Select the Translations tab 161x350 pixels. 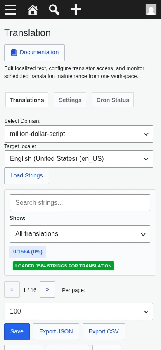(27, 100)
